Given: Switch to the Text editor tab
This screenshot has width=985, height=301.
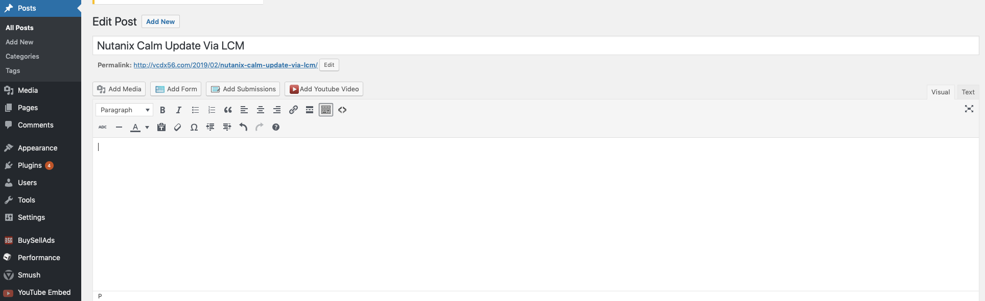Looking at the screenshot, I should pos(968,92).
